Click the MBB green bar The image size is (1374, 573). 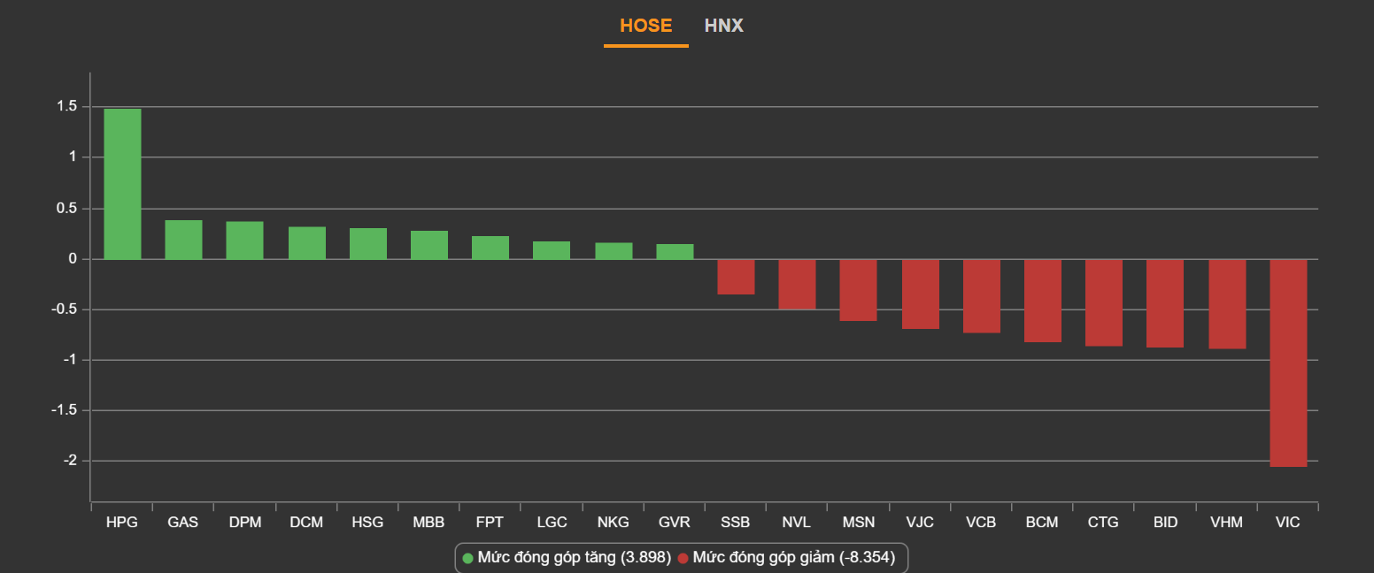pos(428,245)
